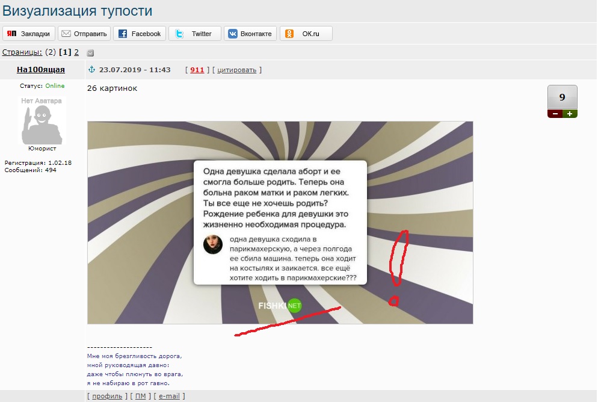The width and height of the screenshot is (598, 402).
Task: Click the Online status text
Action: [55, 86]
